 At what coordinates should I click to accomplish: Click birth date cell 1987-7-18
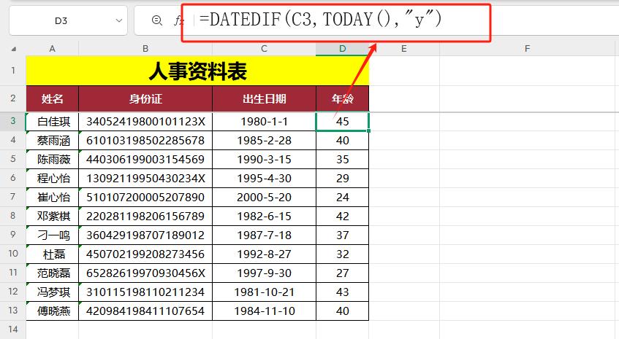264,235
